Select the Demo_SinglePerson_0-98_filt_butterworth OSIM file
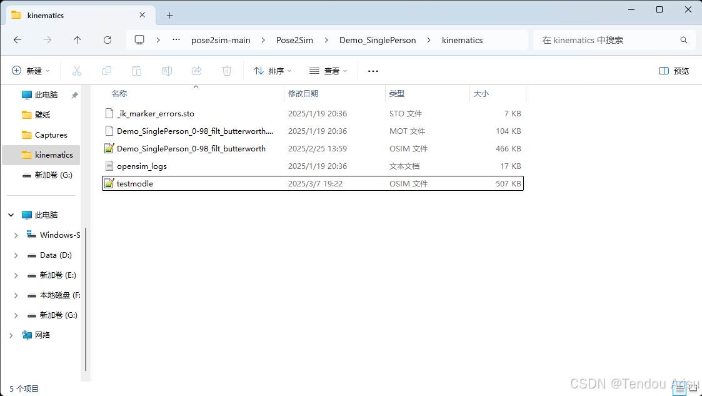This screenshot has height=396, width=702. pyautogui.click(x=191, y=149)
